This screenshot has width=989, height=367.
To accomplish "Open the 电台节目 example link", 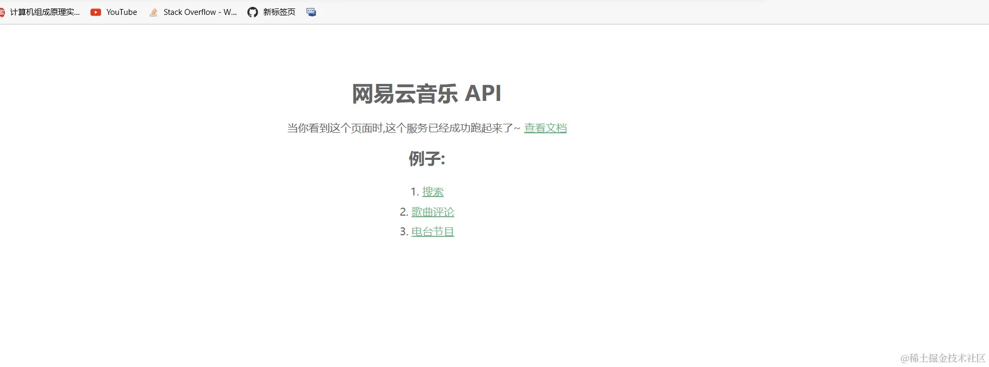I will coord(433,232).
